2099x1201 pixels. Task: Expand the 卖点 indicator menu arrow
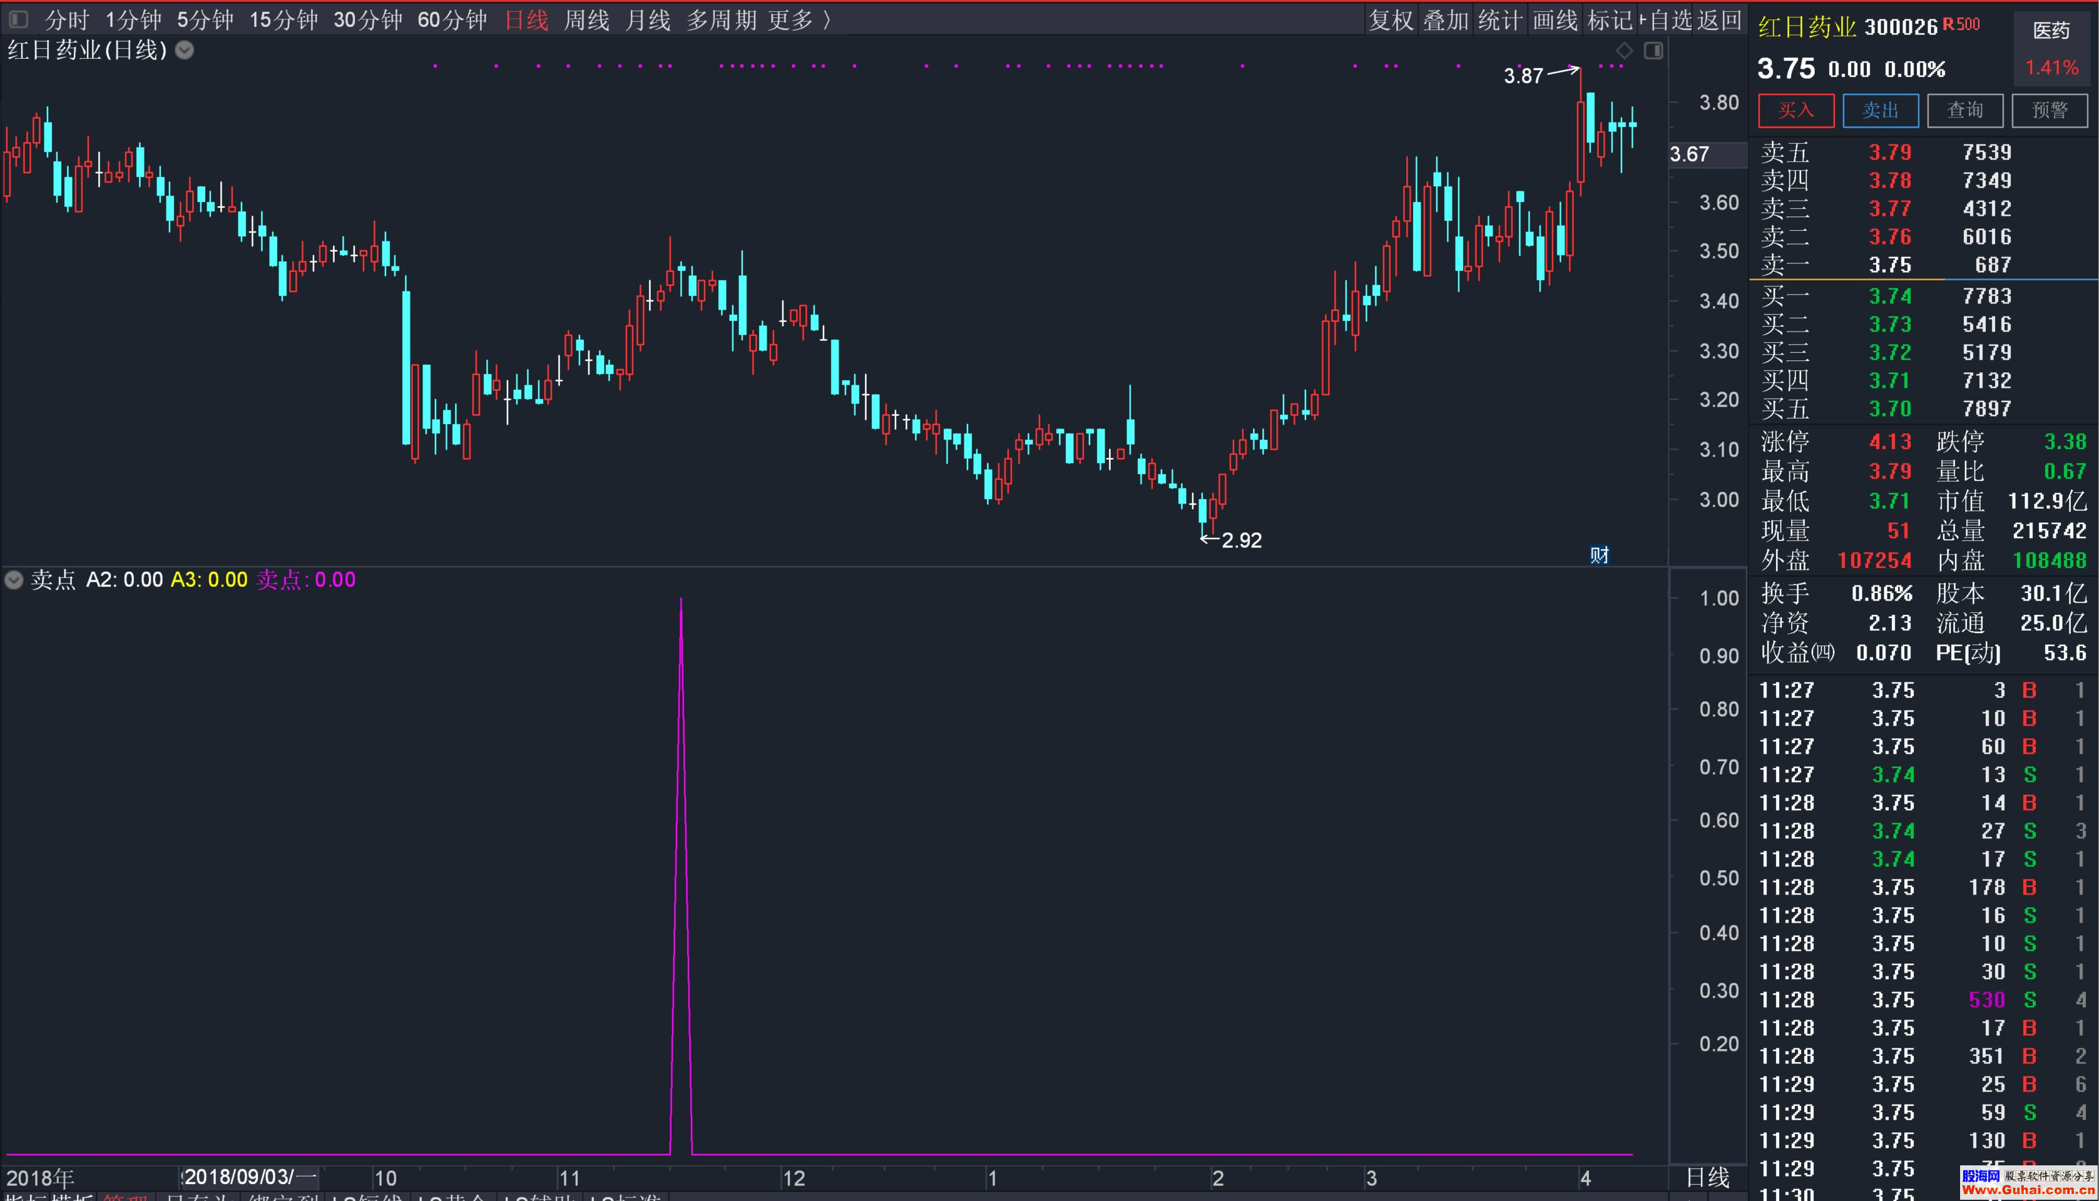[13, 580]
